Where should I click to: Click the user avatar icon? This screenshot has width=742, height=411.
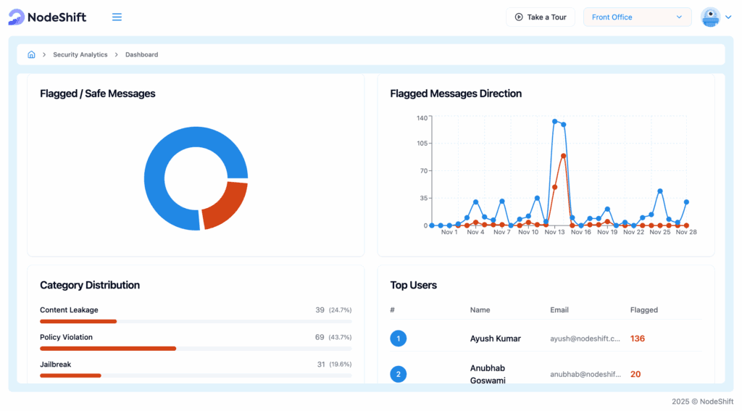[710, 17]
